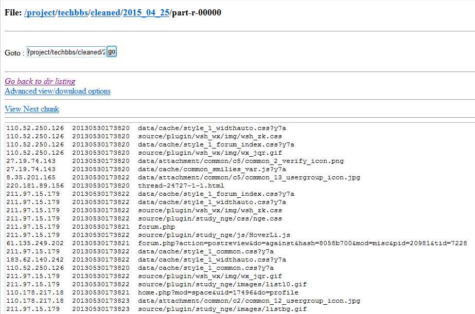This screenshot has width=475, height=314.
Task: Click the text source/plugin/study_nge/css/nge.css
Action: (209, 218)
